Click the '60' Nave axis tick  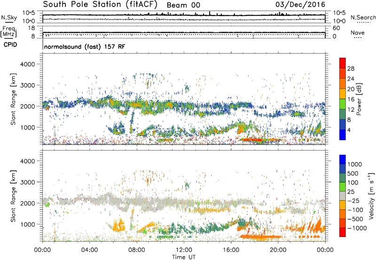pyautogui.click(x=336, y=28)
